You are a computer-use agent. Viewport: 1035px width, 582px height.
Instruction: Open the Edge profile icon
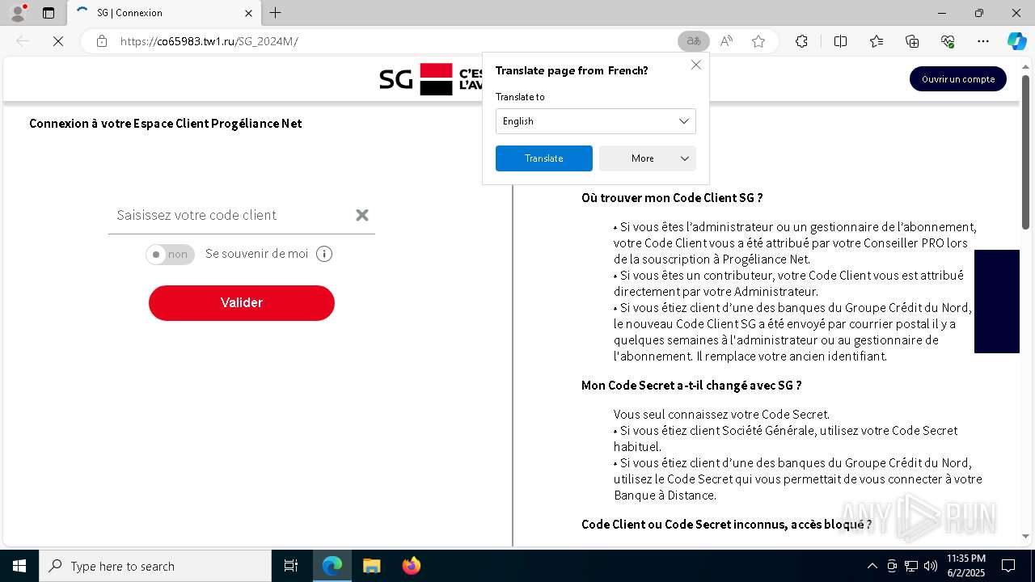18,13
